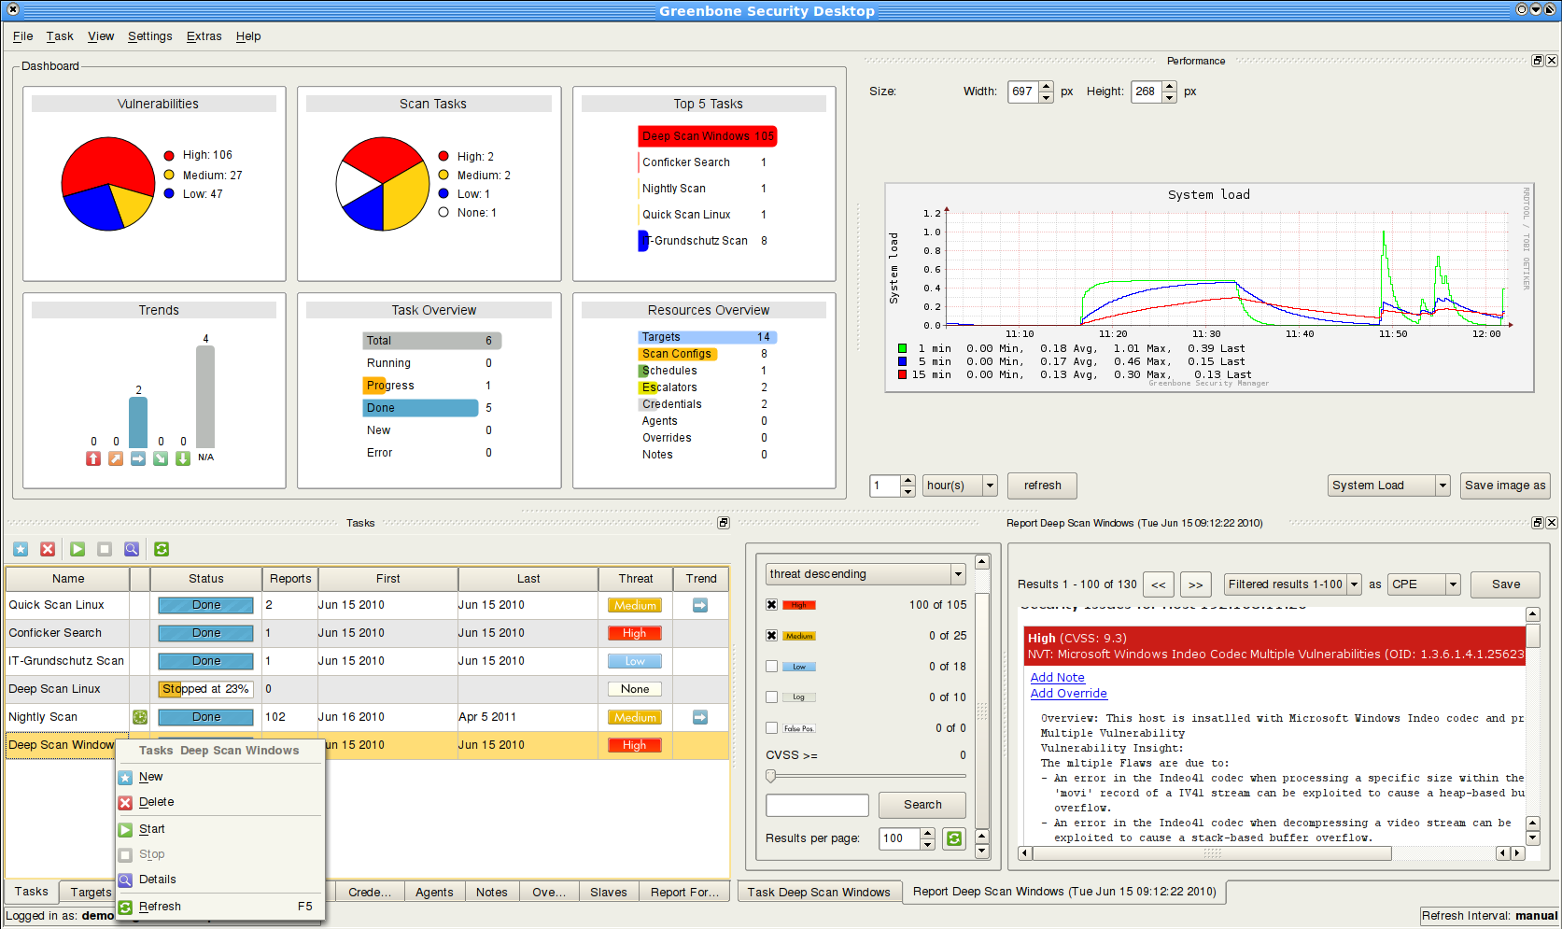1562x929 pixels.
Task: Open the Extras menu
Action: (204, 36)
